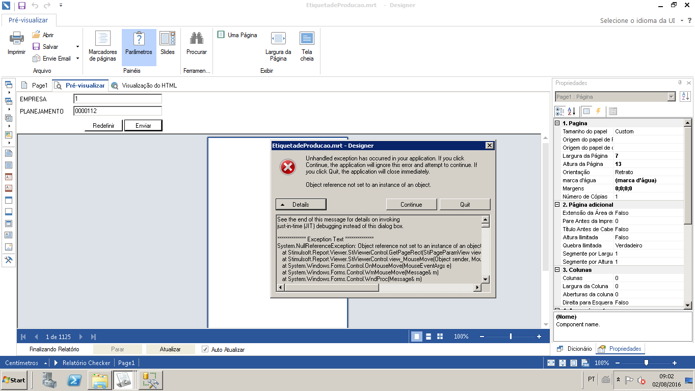Open the Slides thumbnails panel
This screenshot has height=391, width=695.
[167, 43]
